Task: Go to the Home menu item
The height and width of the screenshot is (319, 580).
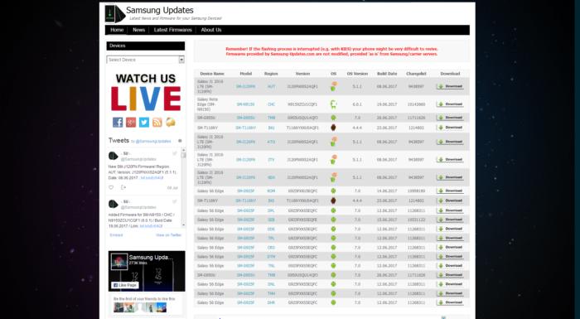Action: point(117,30)
